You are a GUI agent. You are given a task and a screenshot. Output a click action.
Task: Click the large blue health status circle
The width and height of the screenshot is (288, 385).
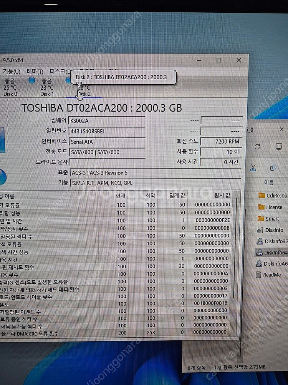[2, 177]
